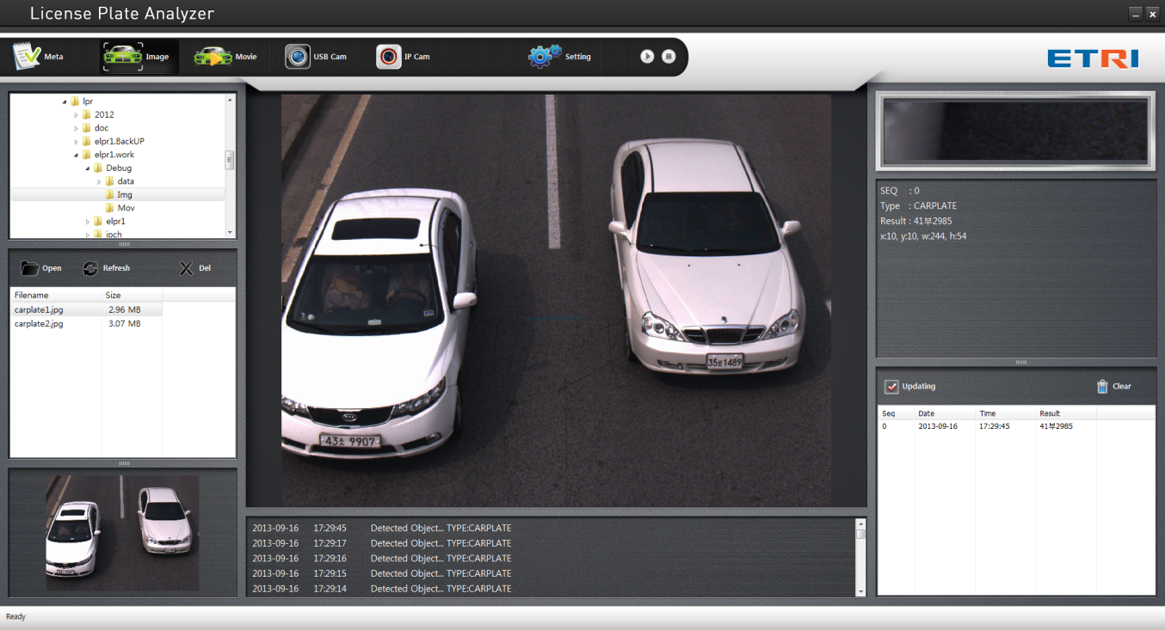
Task: Click the Del file icon
Action: [x=186, y=268]
